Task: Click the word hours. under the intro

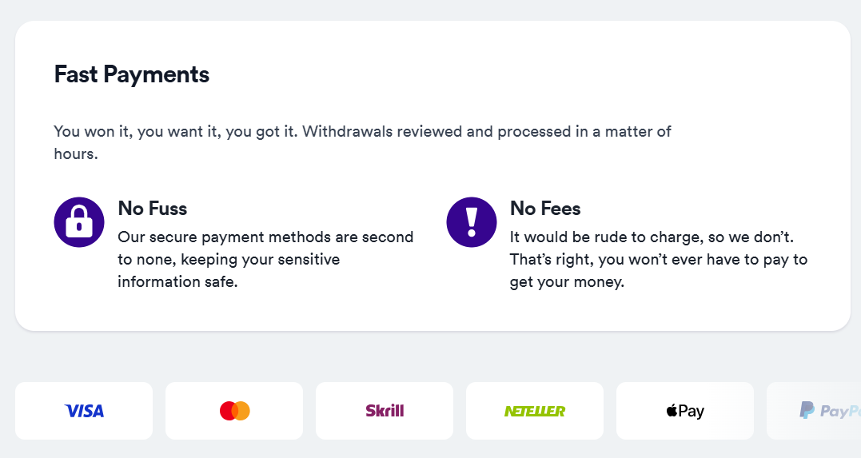Action: [x=76, y=153]
